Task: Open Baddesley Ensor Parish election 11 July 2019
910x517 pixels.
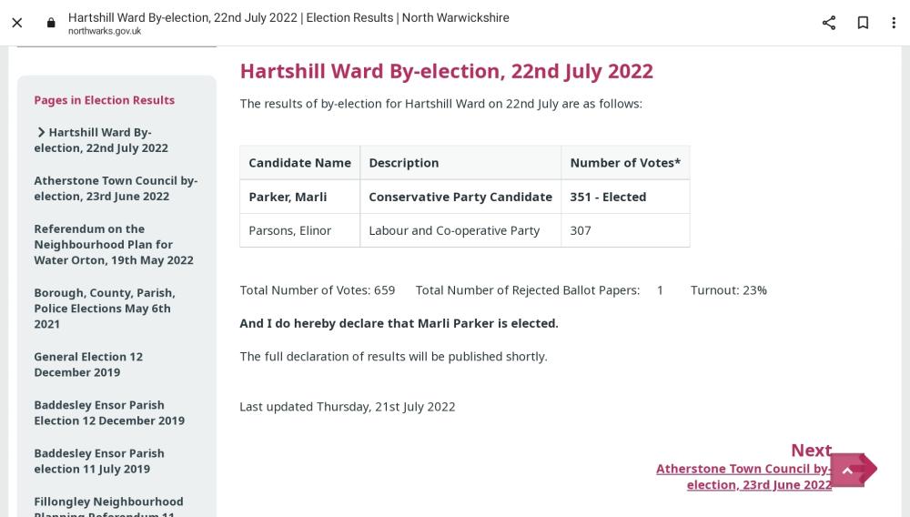Action: 98,461
